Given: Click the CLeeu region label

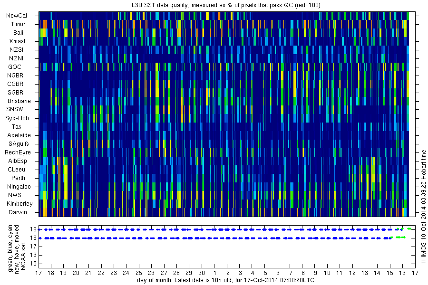Looking at the screenshot, I should click(x=16, y=170).
